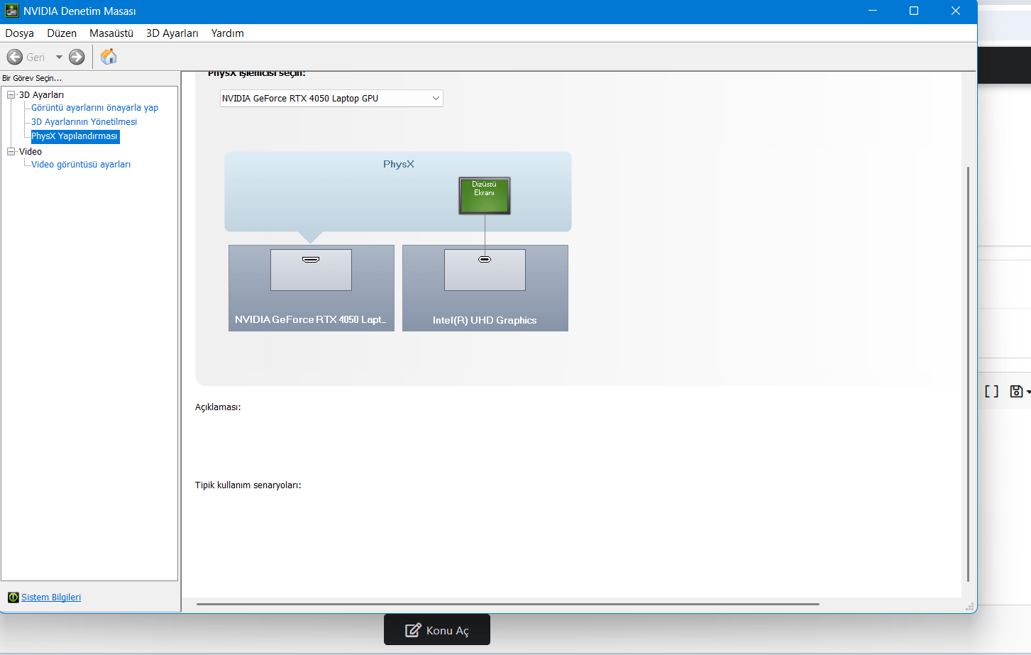Open the PhysX processor dropdown
Image resolution: width=1031 pixels, height=655 pixels.
click(x=331, y=99)
